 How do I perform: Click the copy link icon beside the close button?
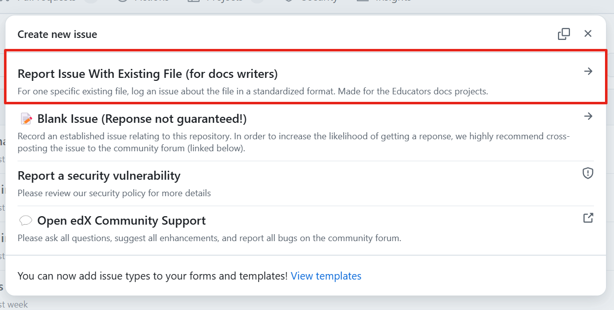[x=564, y=34]
